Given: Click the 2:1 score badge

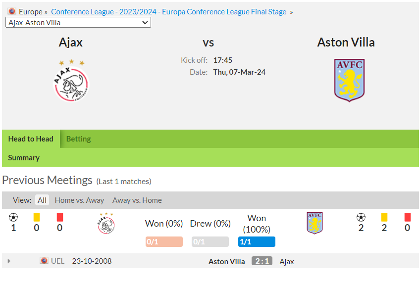Looking at the screenshot, I should coord(262,261).
